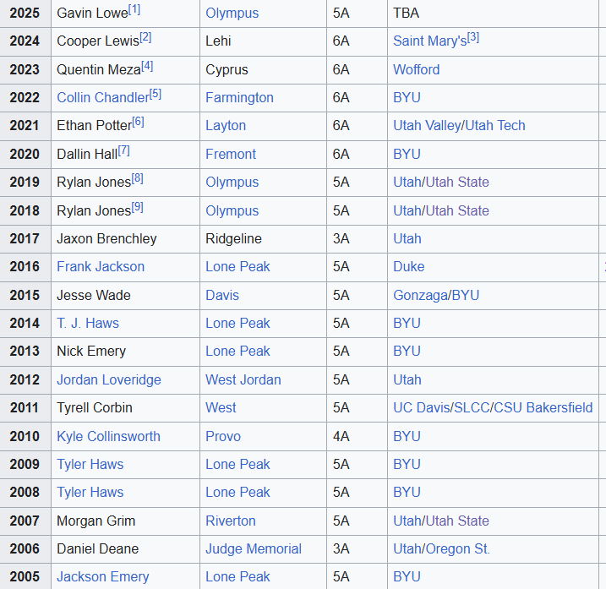Open Lone Peak in the 2014 row
This screenshot has height=589, width=606.
[237, 323]
